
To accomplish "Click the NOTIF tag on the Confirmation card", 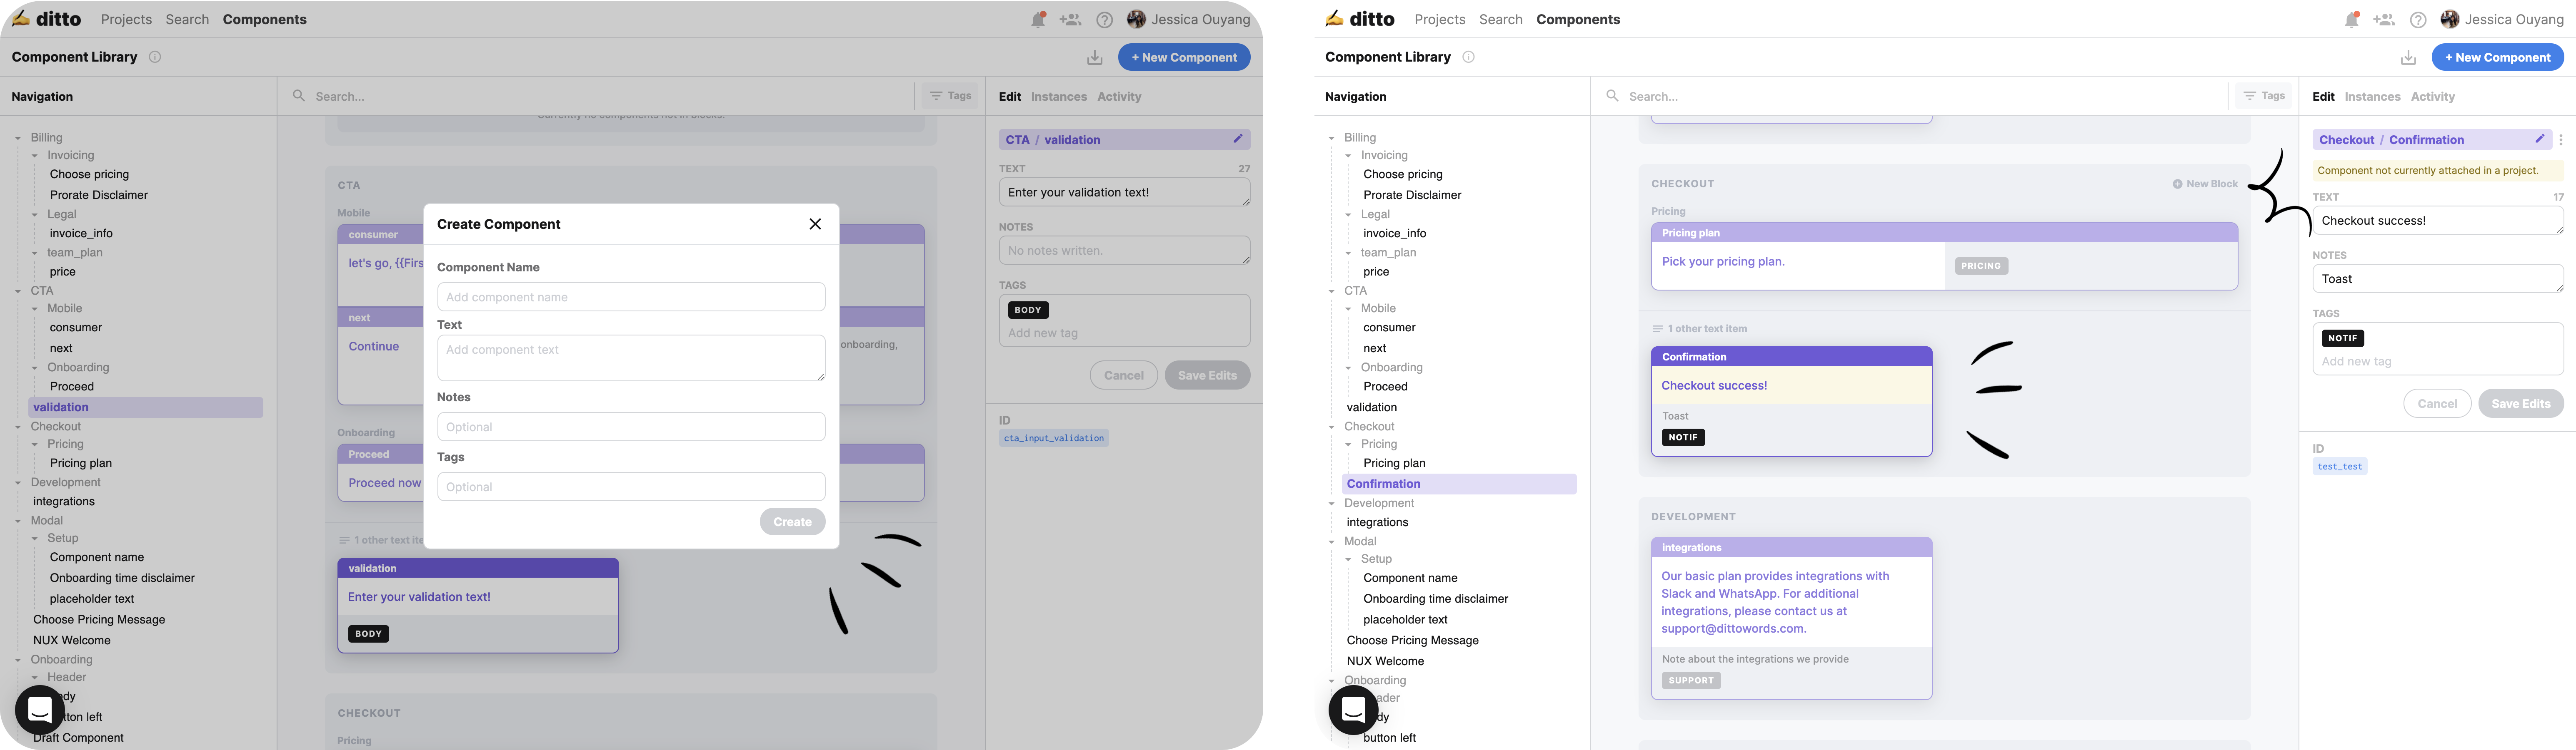I will coord(1683,437).
